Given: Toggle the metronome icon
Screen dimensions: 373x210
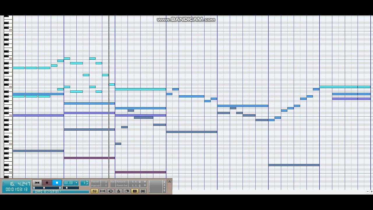Looking at the screenshot, I should (119, 191).
